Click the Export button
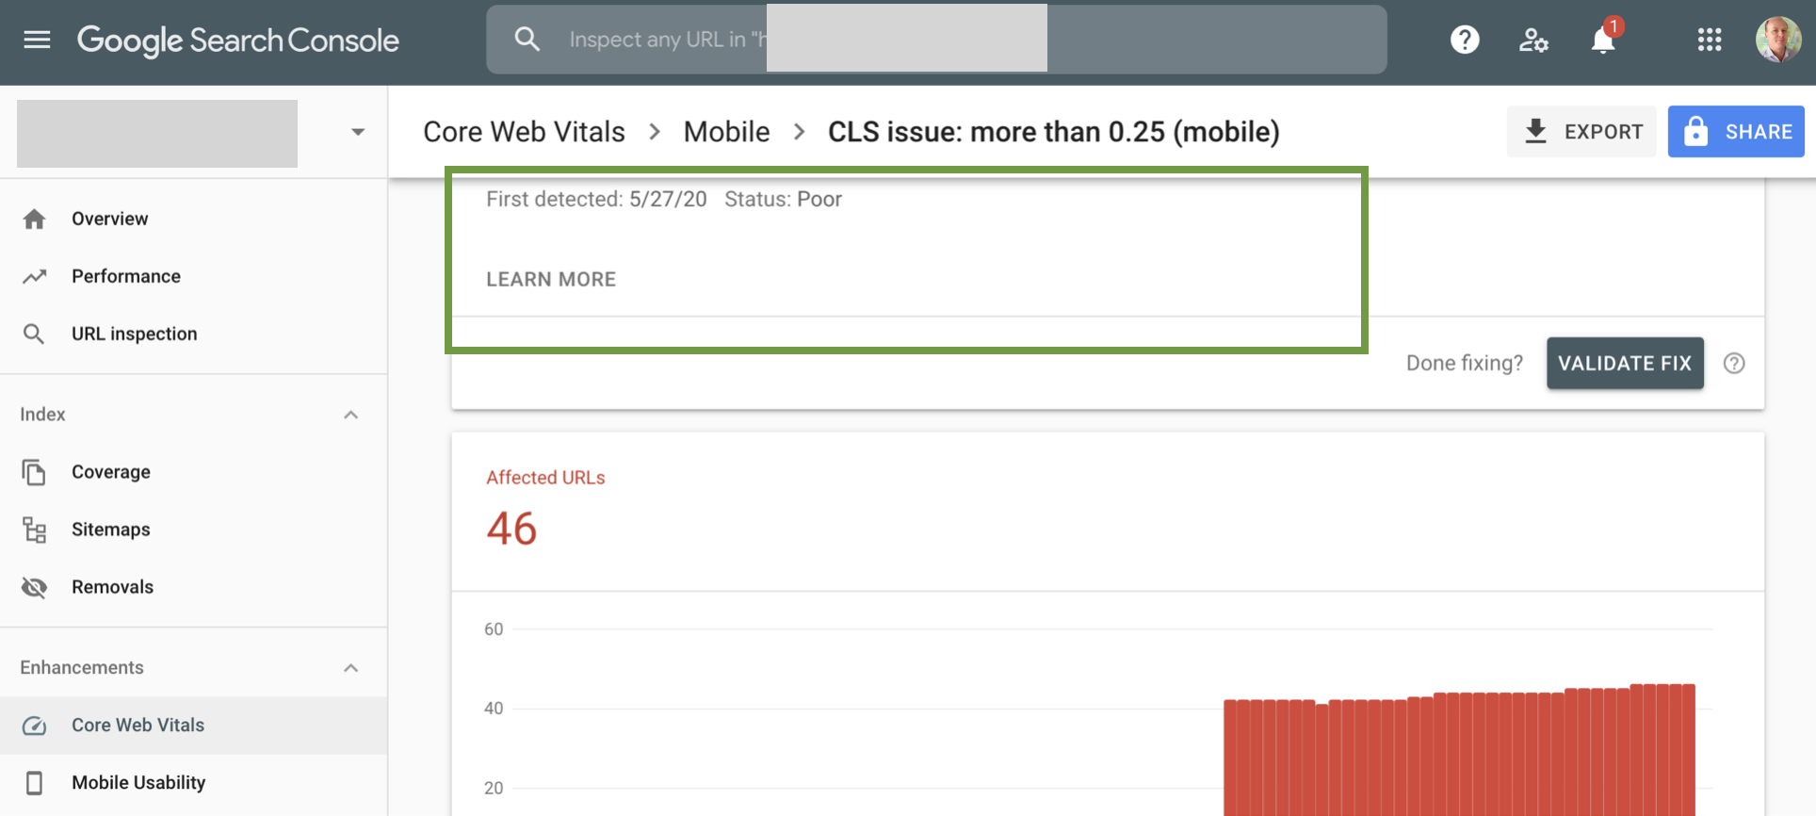The width and height of the screenshot is (1816, 816). click(x=1581, y=132)
